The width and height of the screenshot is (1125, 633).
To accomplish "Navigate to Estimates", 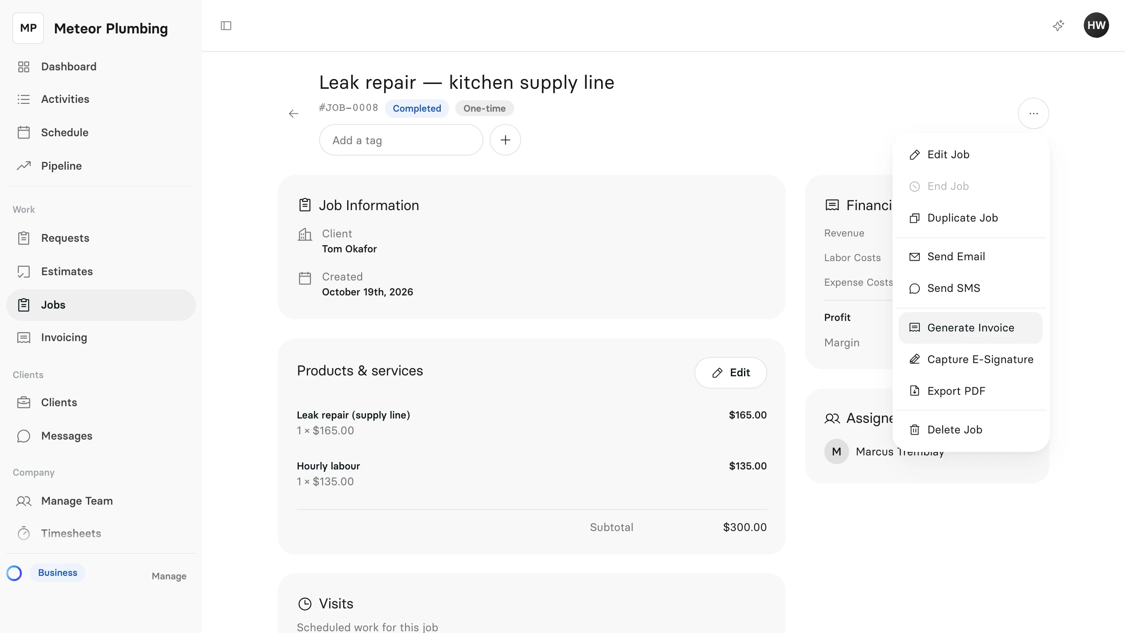I will [x=101, y=272].
